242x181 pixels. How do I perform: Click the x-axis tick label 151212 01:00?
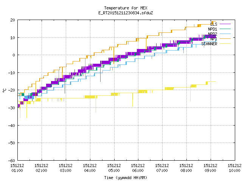(17, 168)
